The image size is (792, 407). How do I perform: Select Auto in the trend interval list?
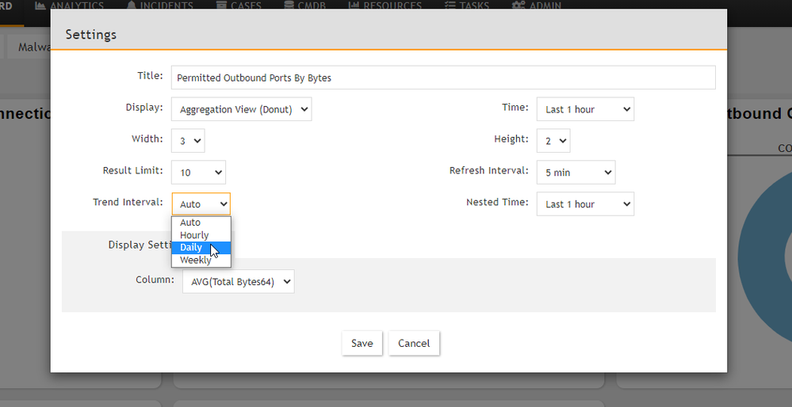point(191,223)
